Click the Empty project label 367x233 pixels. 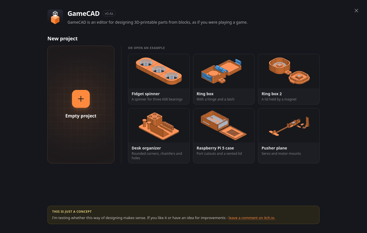point(81,116)
